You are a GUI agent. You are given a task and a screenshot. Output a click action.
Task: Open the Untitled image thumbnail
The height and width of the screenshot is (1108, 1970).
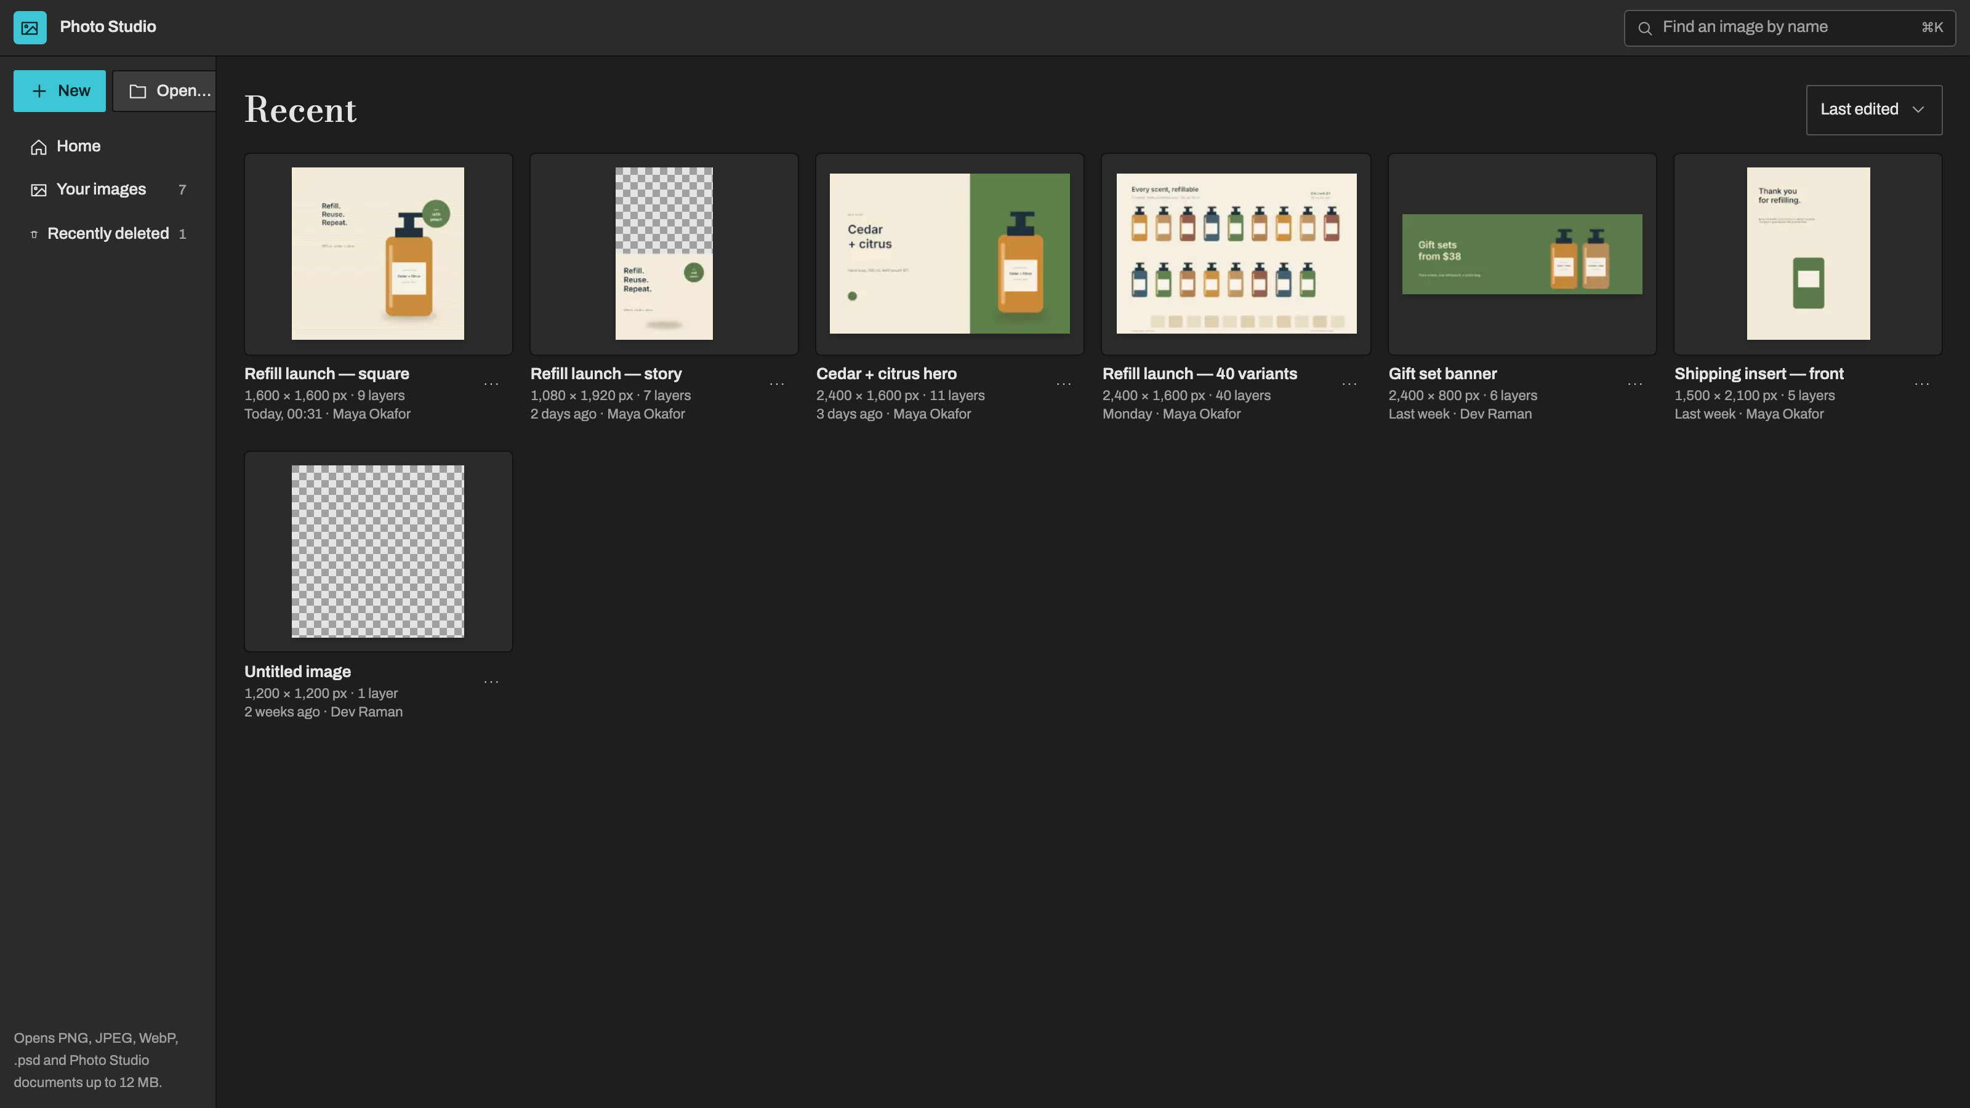pyautogui.click(x=378, y=552)
